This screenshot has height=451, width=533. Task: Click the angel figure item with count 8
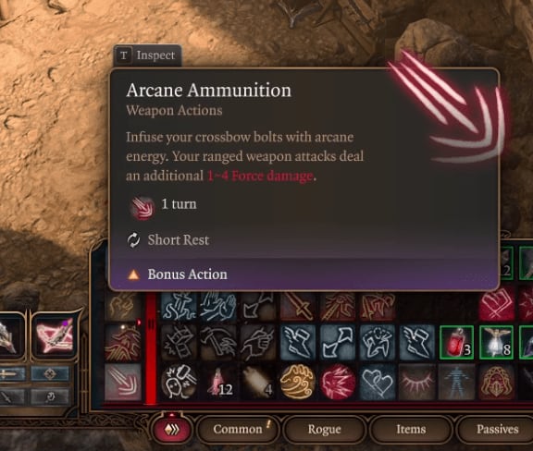point(496,342)
